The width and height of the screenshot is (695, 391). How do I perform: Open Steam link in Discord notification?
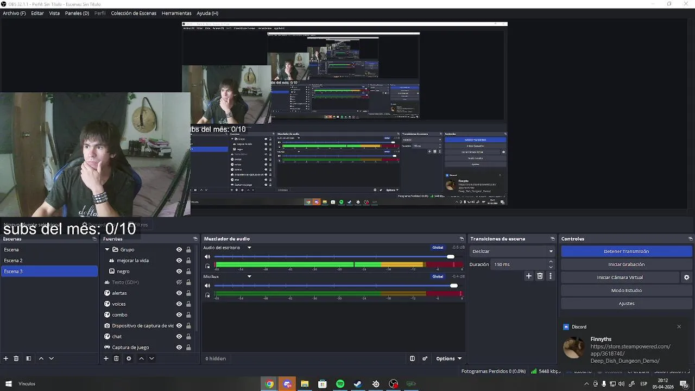630,354
